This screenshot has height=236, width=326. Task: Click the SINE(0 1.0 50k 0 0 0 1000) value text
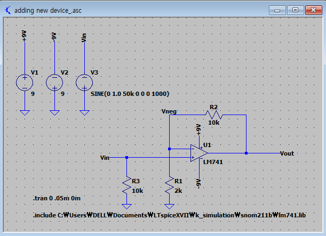point(130,94)
